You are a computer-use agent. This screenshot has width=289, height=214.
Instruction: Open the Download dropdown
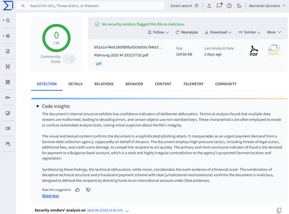(x=218, y=32)
